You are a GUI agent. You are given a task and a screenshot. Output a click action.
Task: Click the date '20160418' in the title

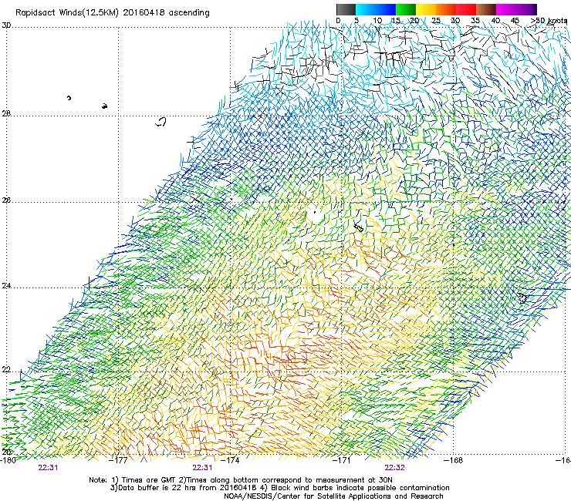(144, 12)
